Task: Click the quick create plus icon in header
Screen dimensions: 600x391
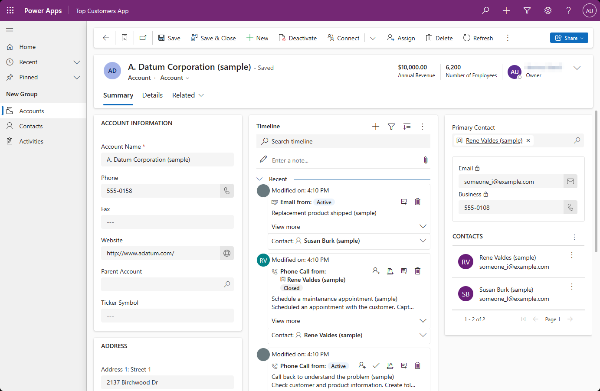Action: (x=506, y=10)
